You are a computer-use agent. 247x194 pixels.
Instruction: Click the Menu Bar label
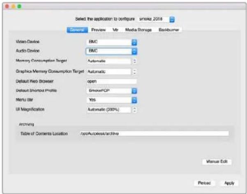click(x=24, y=100)
